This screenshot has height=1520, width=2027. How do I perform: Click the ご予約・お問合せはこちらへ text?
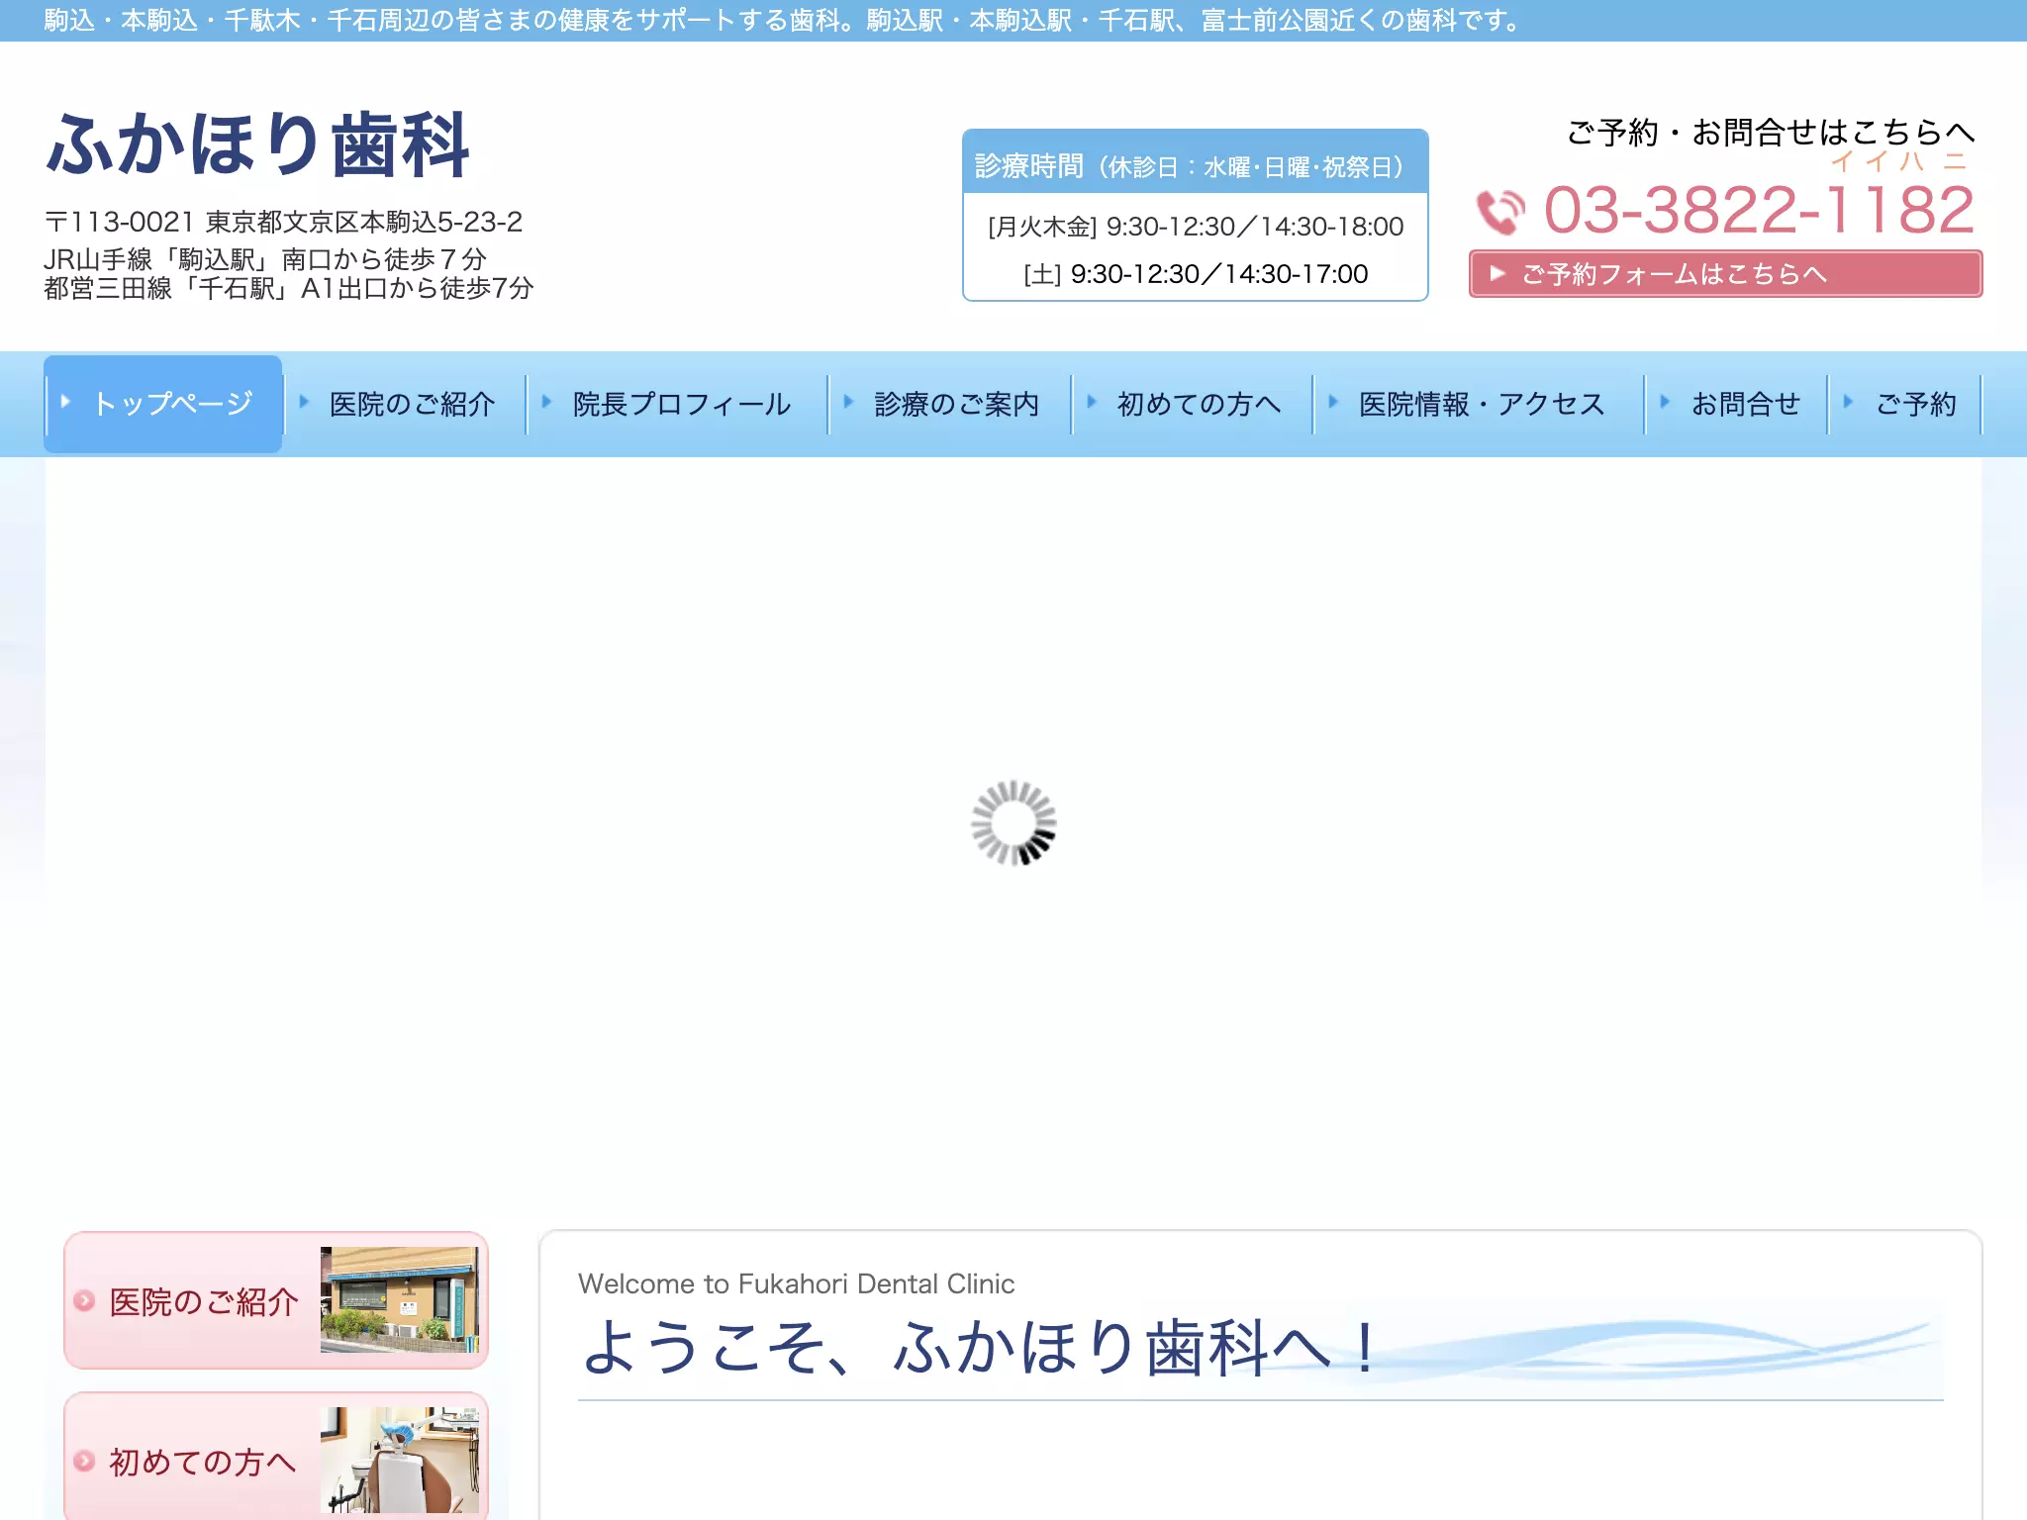1771,132
